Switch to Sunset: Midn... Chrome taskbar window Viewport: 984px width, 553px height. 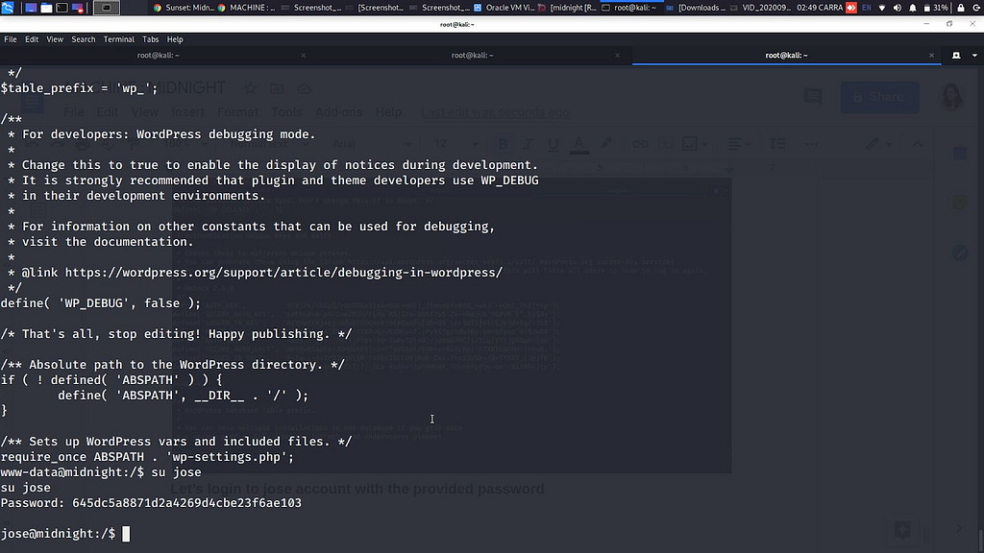[x=184, y=8]
